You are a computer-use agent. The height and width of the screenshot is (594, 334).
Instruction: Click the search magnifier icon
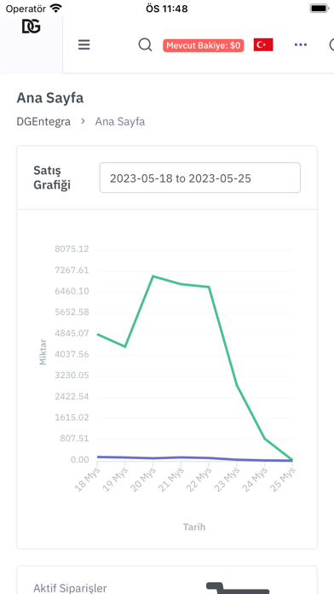click(145, 45)
